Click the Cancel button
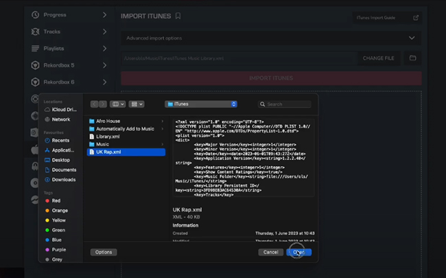446x278 pixels. [x=270, y=252]
